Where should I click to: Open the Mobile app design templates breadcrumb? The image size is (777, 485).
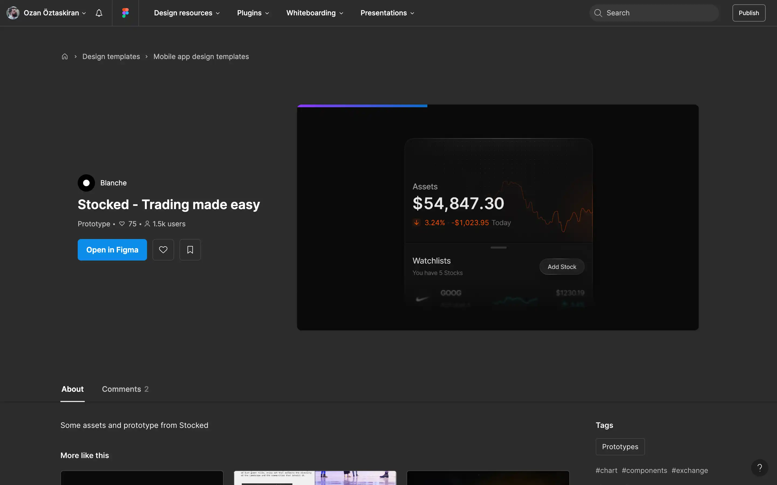coord(201,57)
